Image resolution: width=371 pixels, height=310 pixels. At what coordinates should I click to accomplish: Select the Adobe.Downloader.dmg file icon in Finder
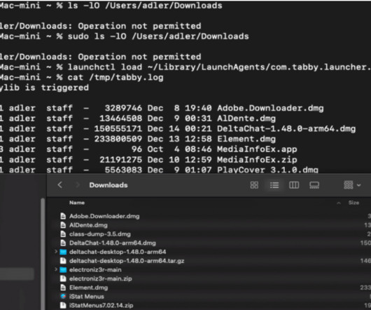(x=63, y=216)
